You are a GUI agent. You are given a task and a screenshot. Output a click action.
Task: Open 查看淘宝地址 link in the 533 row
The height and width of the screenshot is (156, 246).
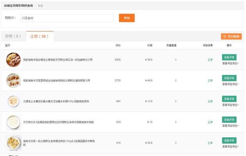pos(230,126)
